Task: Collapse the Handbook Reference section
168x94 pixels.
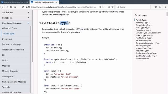Action: tap(16, 23)
